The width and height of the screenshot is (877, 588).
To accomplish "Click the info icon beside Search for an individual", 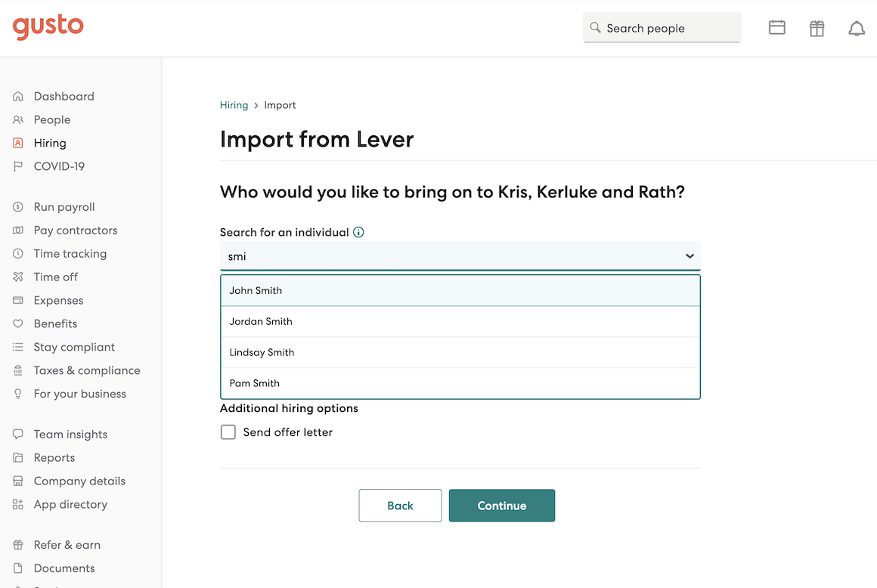I will (x=358, y=232).
